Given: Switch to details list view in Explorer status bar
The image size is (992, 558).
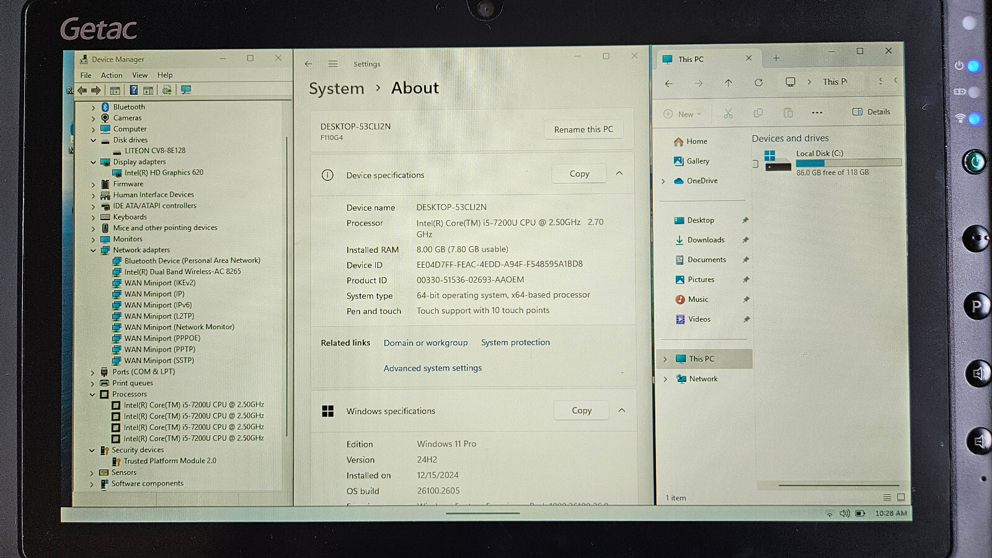Looking at the screenshot, I should 887,497.
